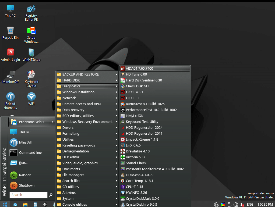The height and width of the screenshot is (207, 275).
Task: Click the Drevitalize 4.10 icon
Action: (x=123, y=151)
